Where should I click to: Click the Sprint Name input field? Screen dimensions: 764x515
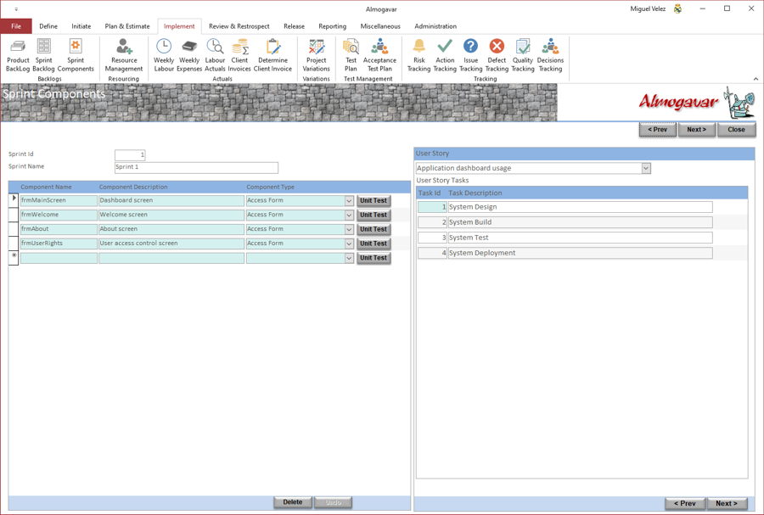[196, 167]
